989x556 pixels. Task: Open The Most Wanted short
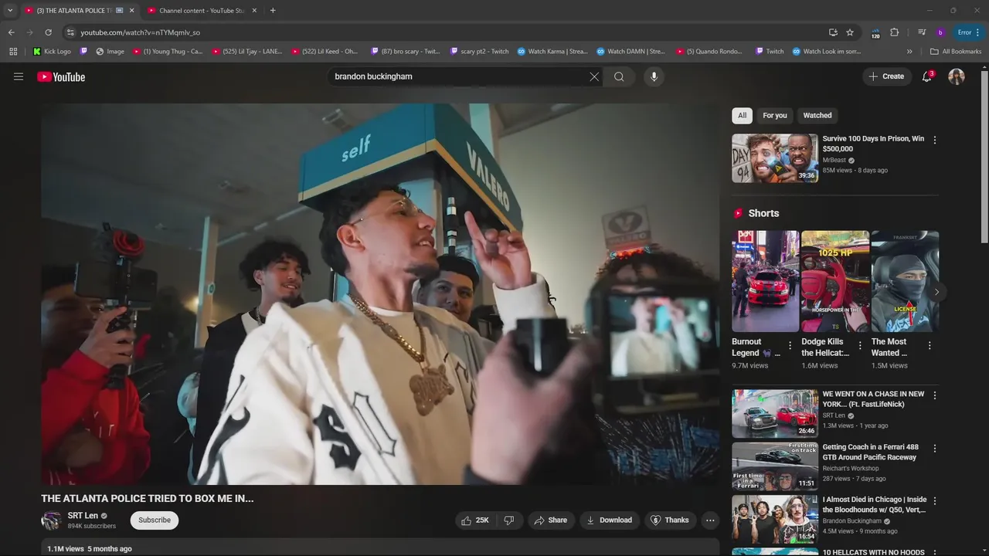(905, 281)
